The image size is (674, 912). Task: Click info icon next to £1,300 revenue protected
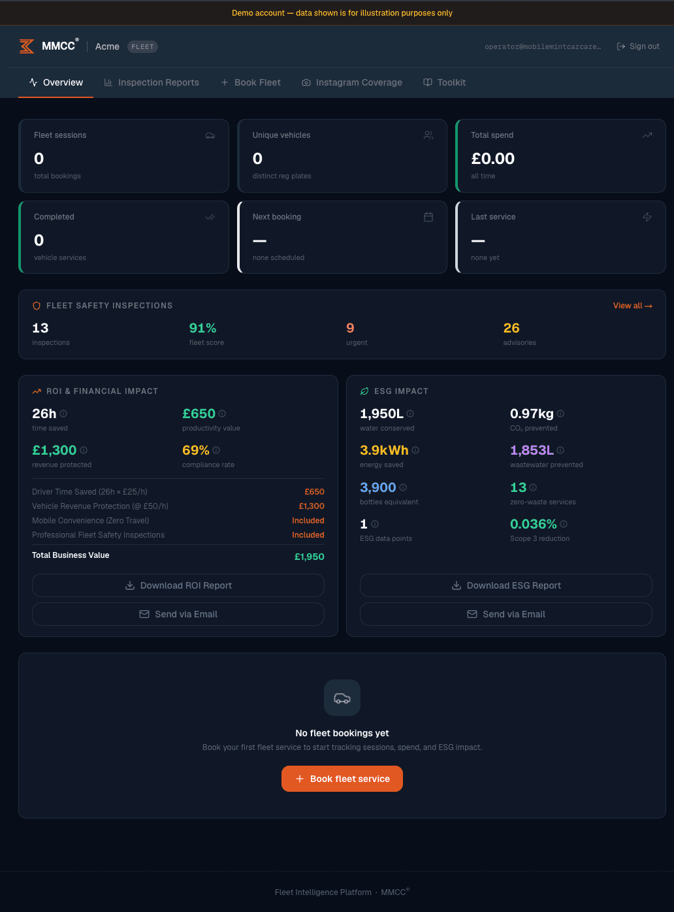(84, 450)
